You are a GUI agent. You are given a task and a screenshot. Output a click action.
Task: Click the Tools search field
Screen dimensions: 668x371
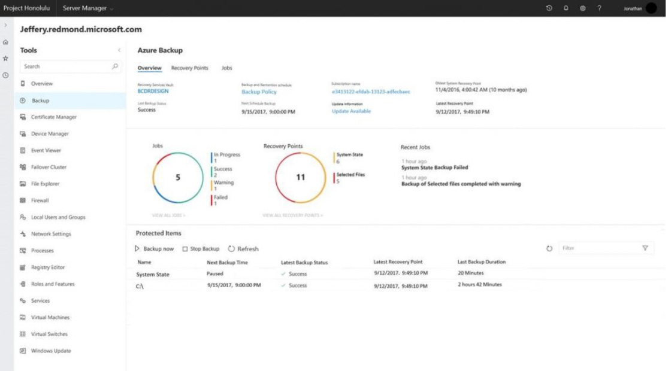pyautogui.click(x=70, y=66)
